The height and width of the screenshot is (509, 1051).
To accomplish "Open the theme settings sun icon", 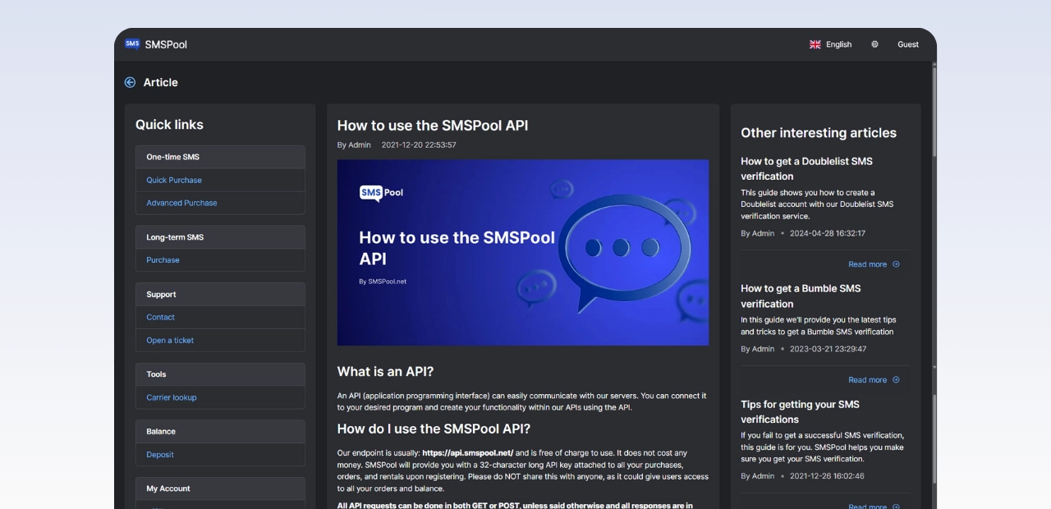I will [874, 44].
